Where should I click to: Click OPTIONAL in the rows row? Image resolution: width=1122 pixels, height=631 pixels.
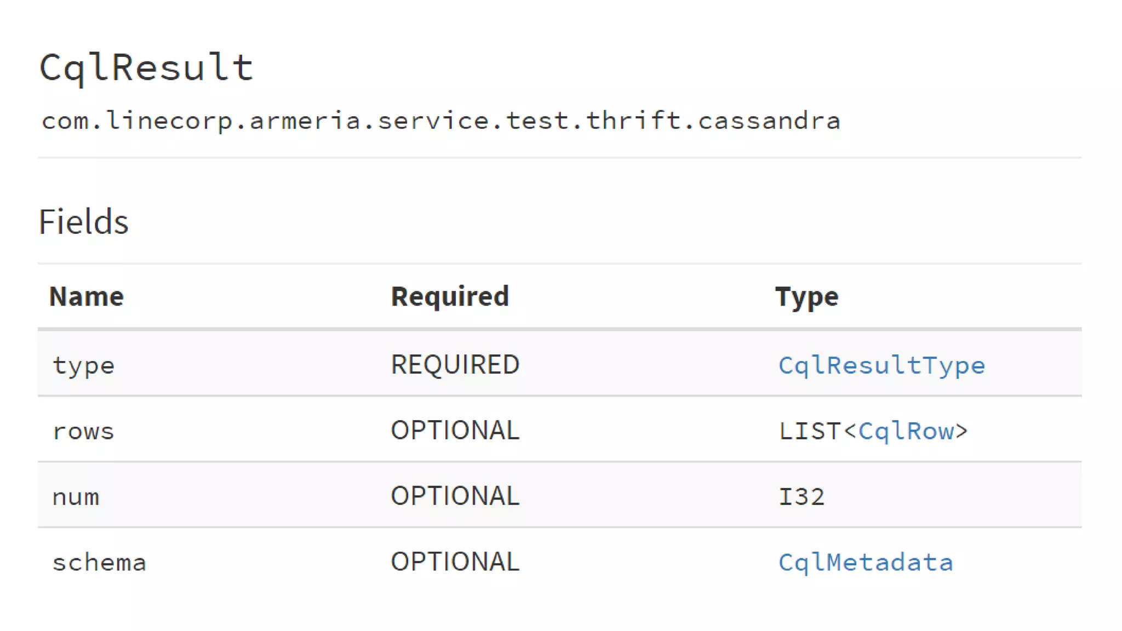click(455, 431)
